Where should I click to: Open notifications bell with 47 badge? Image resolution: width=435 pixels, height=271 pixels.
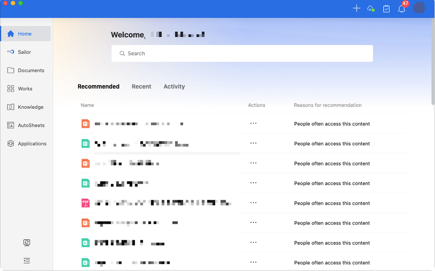click(x=402, y=8)
